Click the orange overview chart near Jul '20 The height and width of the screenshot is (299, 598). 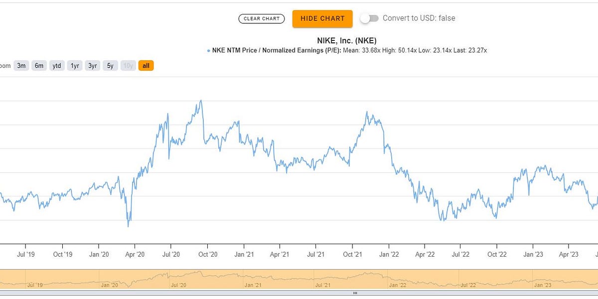[178, 277]
